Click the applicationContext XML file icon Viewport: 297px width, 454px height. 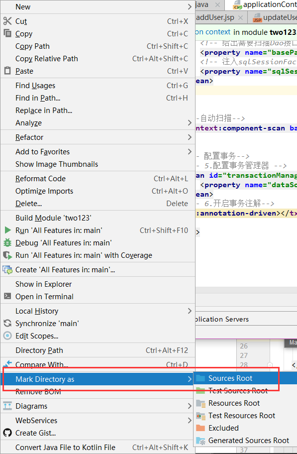(237, 4)
